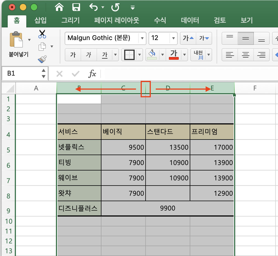Viewport: 278px width, 256px height.
Task: Save the workbook with the floppy disk icon
Action: tap(76, 7)
